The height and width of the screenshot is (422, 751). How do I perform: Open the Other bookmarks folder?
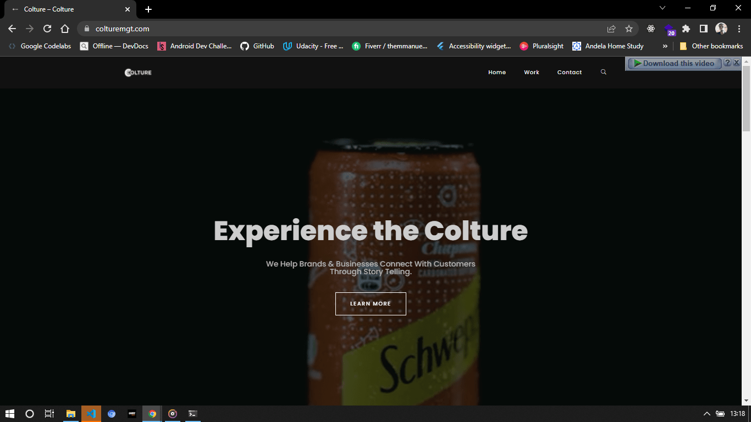[711, 46]
